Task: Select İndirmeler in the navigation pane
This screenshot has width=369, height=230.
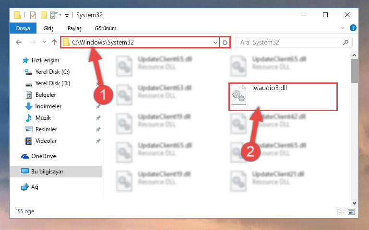Action: coord(48,106)
